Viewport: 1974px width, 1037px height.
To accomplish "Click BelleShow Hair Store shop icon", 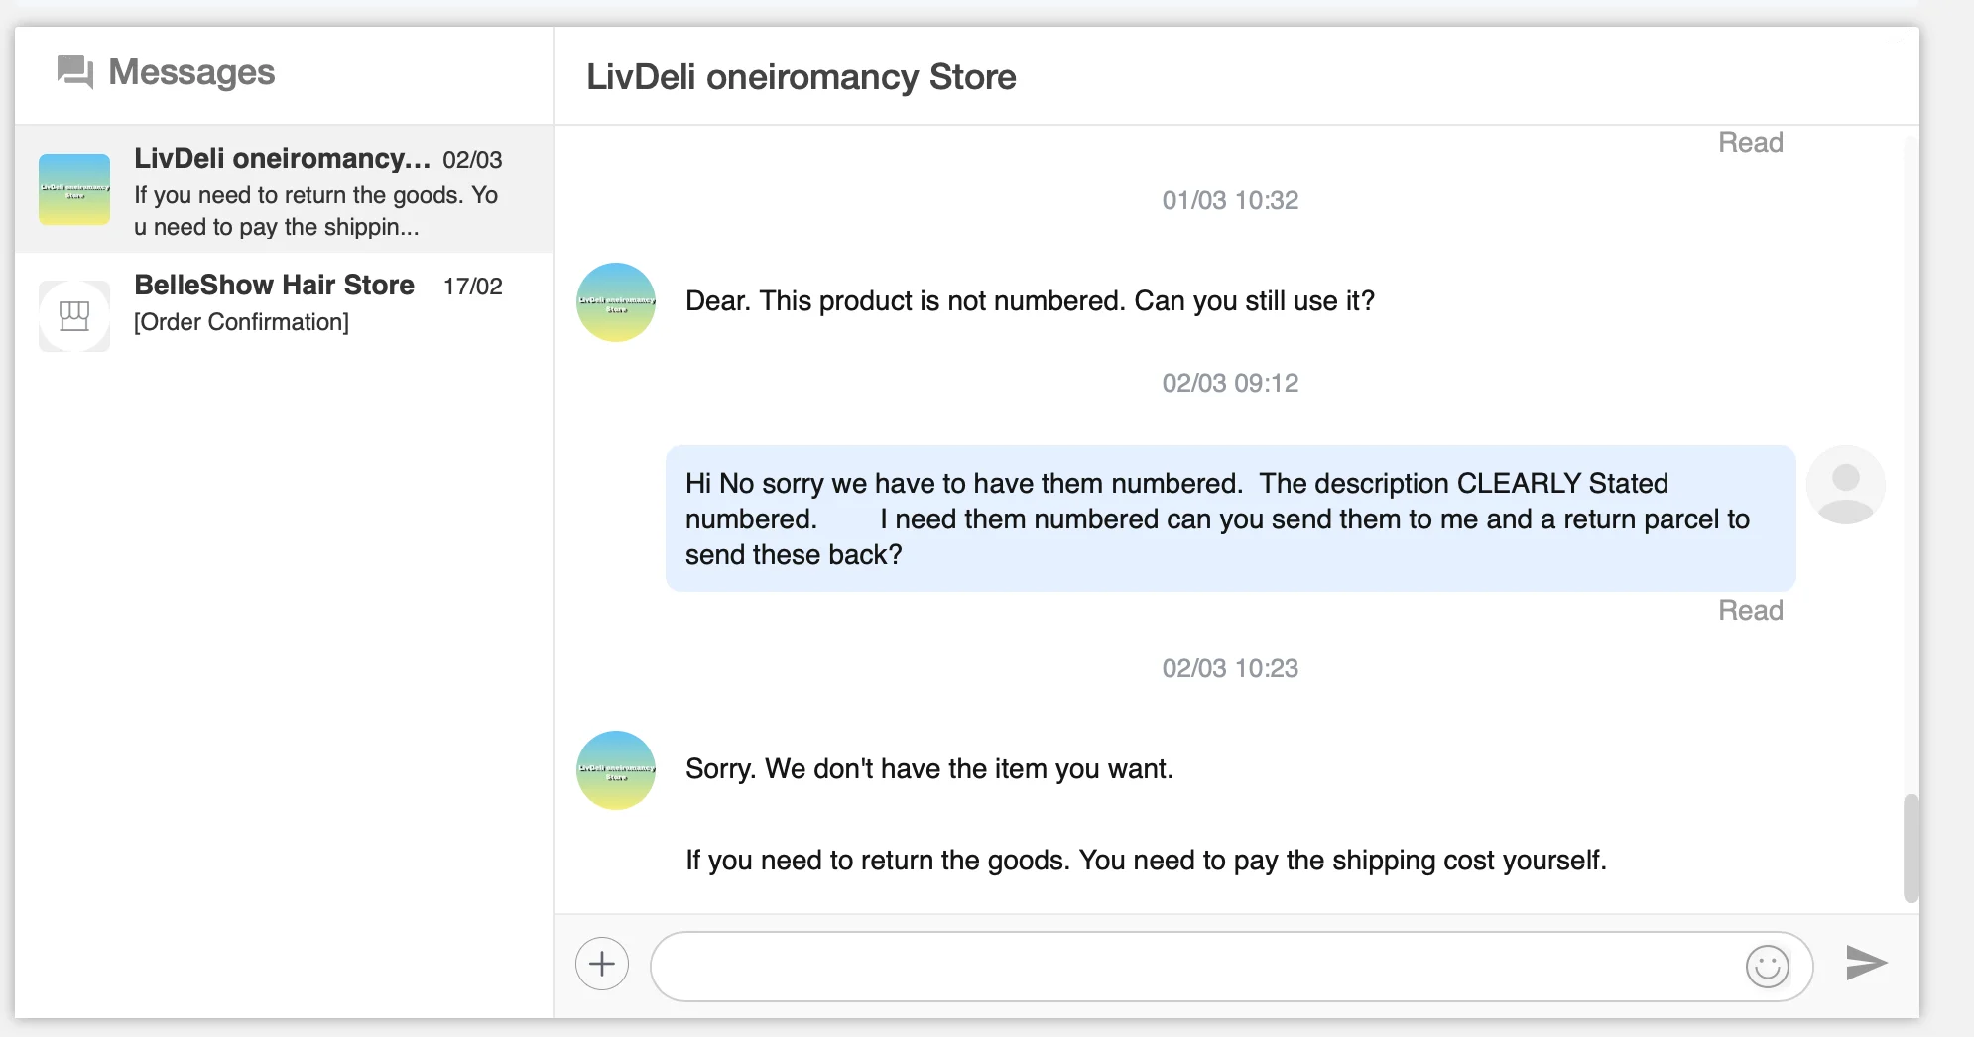I will (74, 316).
